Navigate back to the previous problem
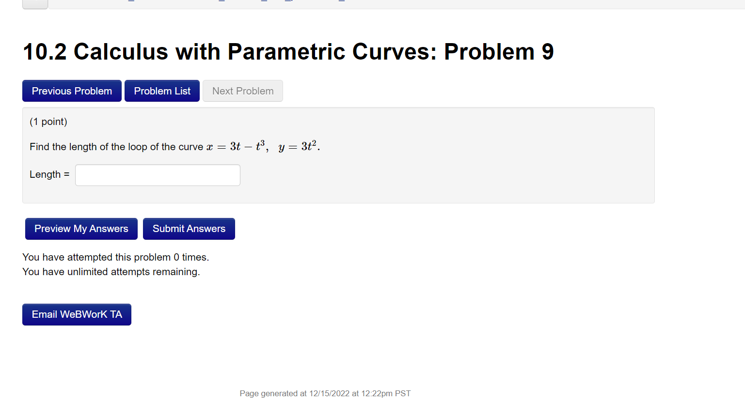745x403 pixels. click(72, 91)
